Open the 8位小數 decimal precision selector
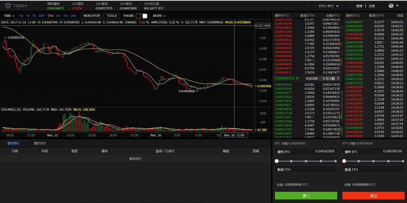 tap(331, 78)
